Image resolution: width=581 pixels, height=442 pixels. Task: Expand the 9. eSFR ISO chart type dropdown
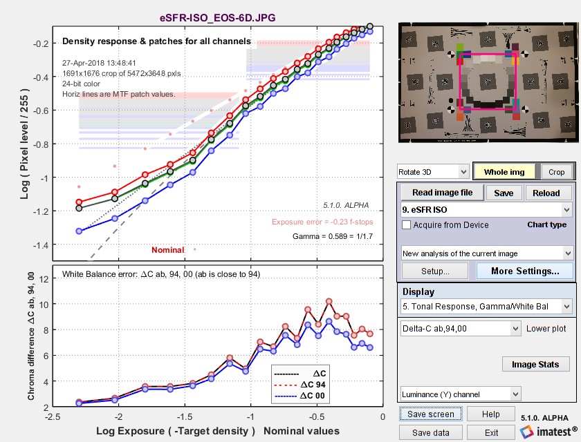pos(486,210)
